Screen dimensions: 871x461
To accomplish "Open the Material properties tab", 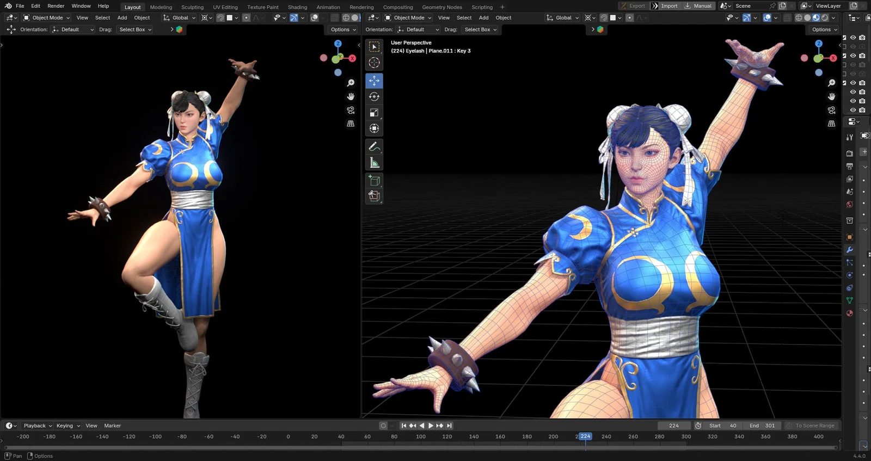I will (x=849, y=313).
